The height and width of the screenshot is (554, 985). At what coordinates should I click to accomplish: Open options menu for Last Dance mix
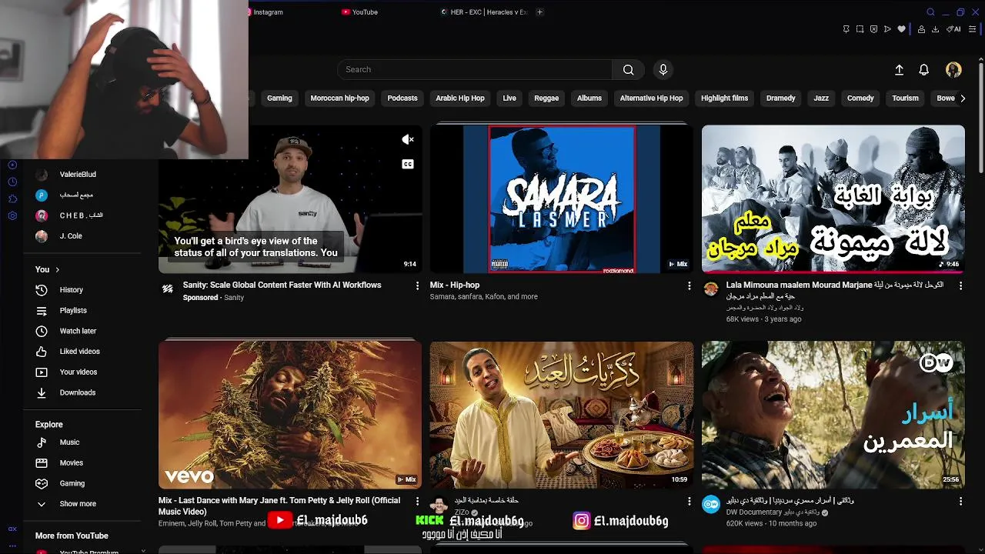click(418, 501)
